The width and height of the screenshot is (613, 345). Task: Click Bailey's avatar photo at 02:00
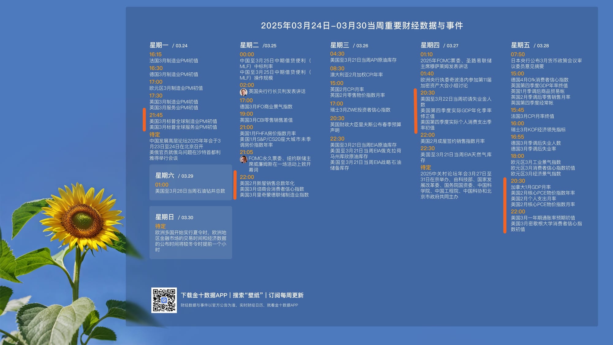243,92
